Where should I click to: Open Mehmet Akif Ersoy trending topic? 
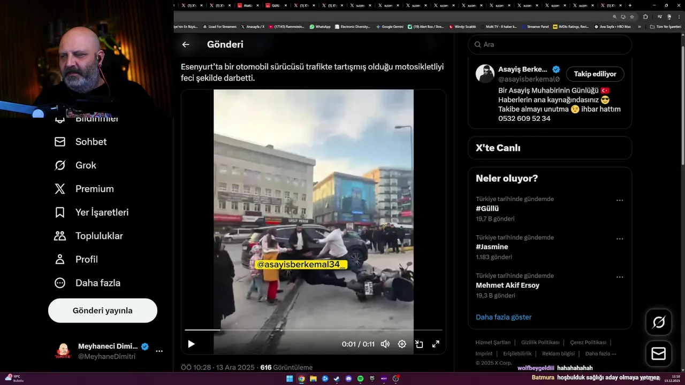[x=507, y=286]
